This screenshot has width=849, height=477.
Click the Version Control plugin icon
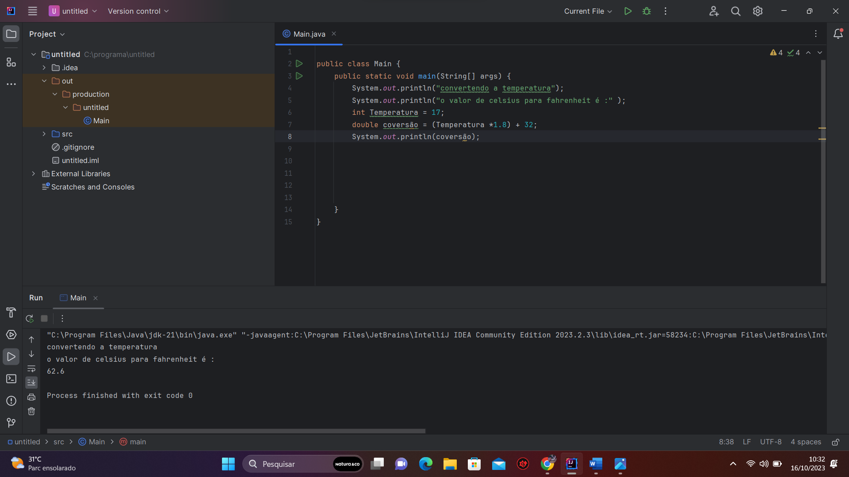(11, 422)
